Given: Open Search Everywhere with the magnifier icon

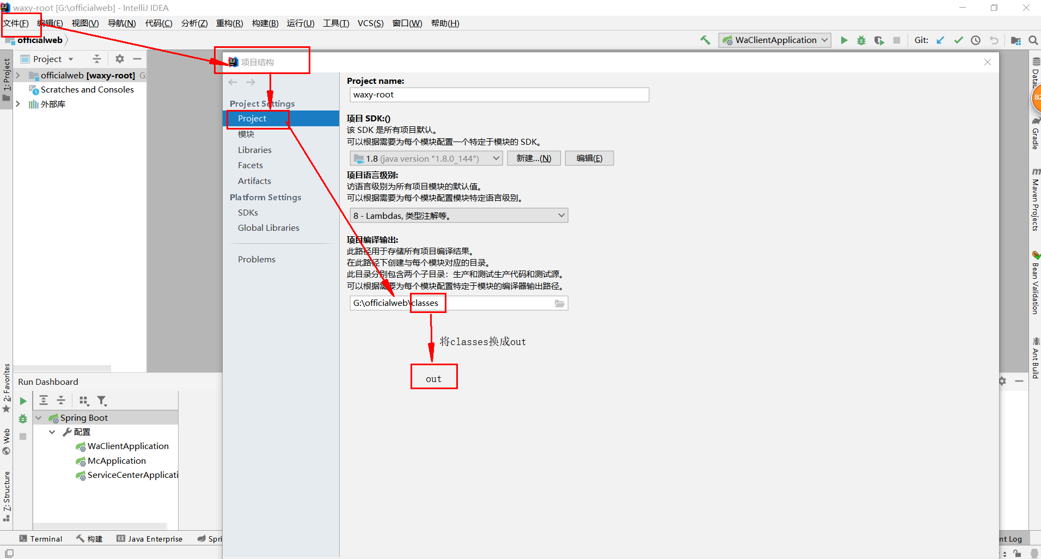Looking at the screenshot, I should pos(1033,40).
